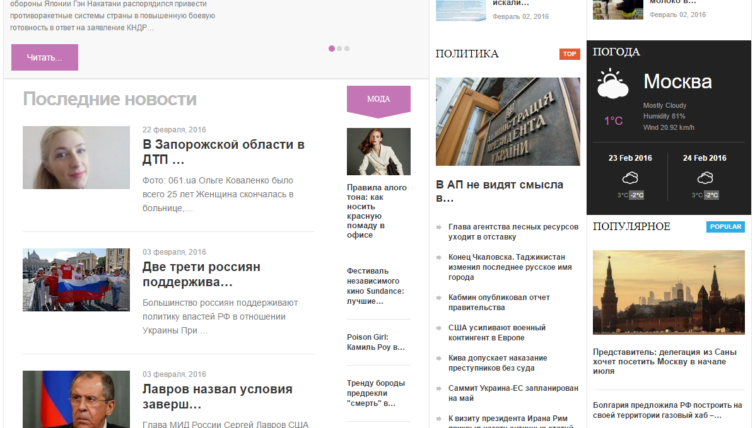Click arrow bullet beside Киева допускает наказание
This screenshot has height=428, width=755.
tap(438, 358)
